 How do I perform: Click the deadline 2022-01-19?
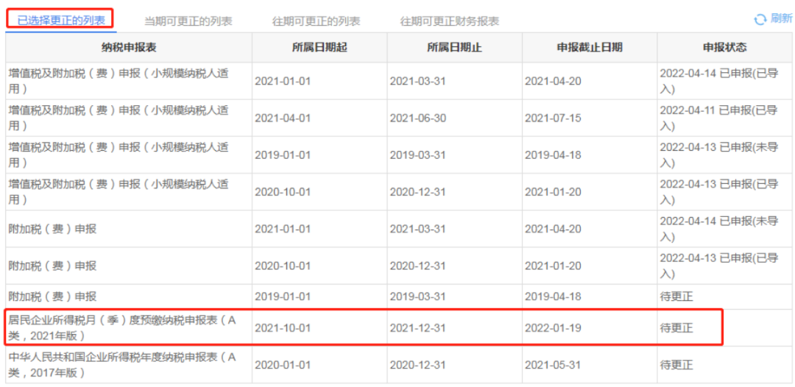coord(553,328)
